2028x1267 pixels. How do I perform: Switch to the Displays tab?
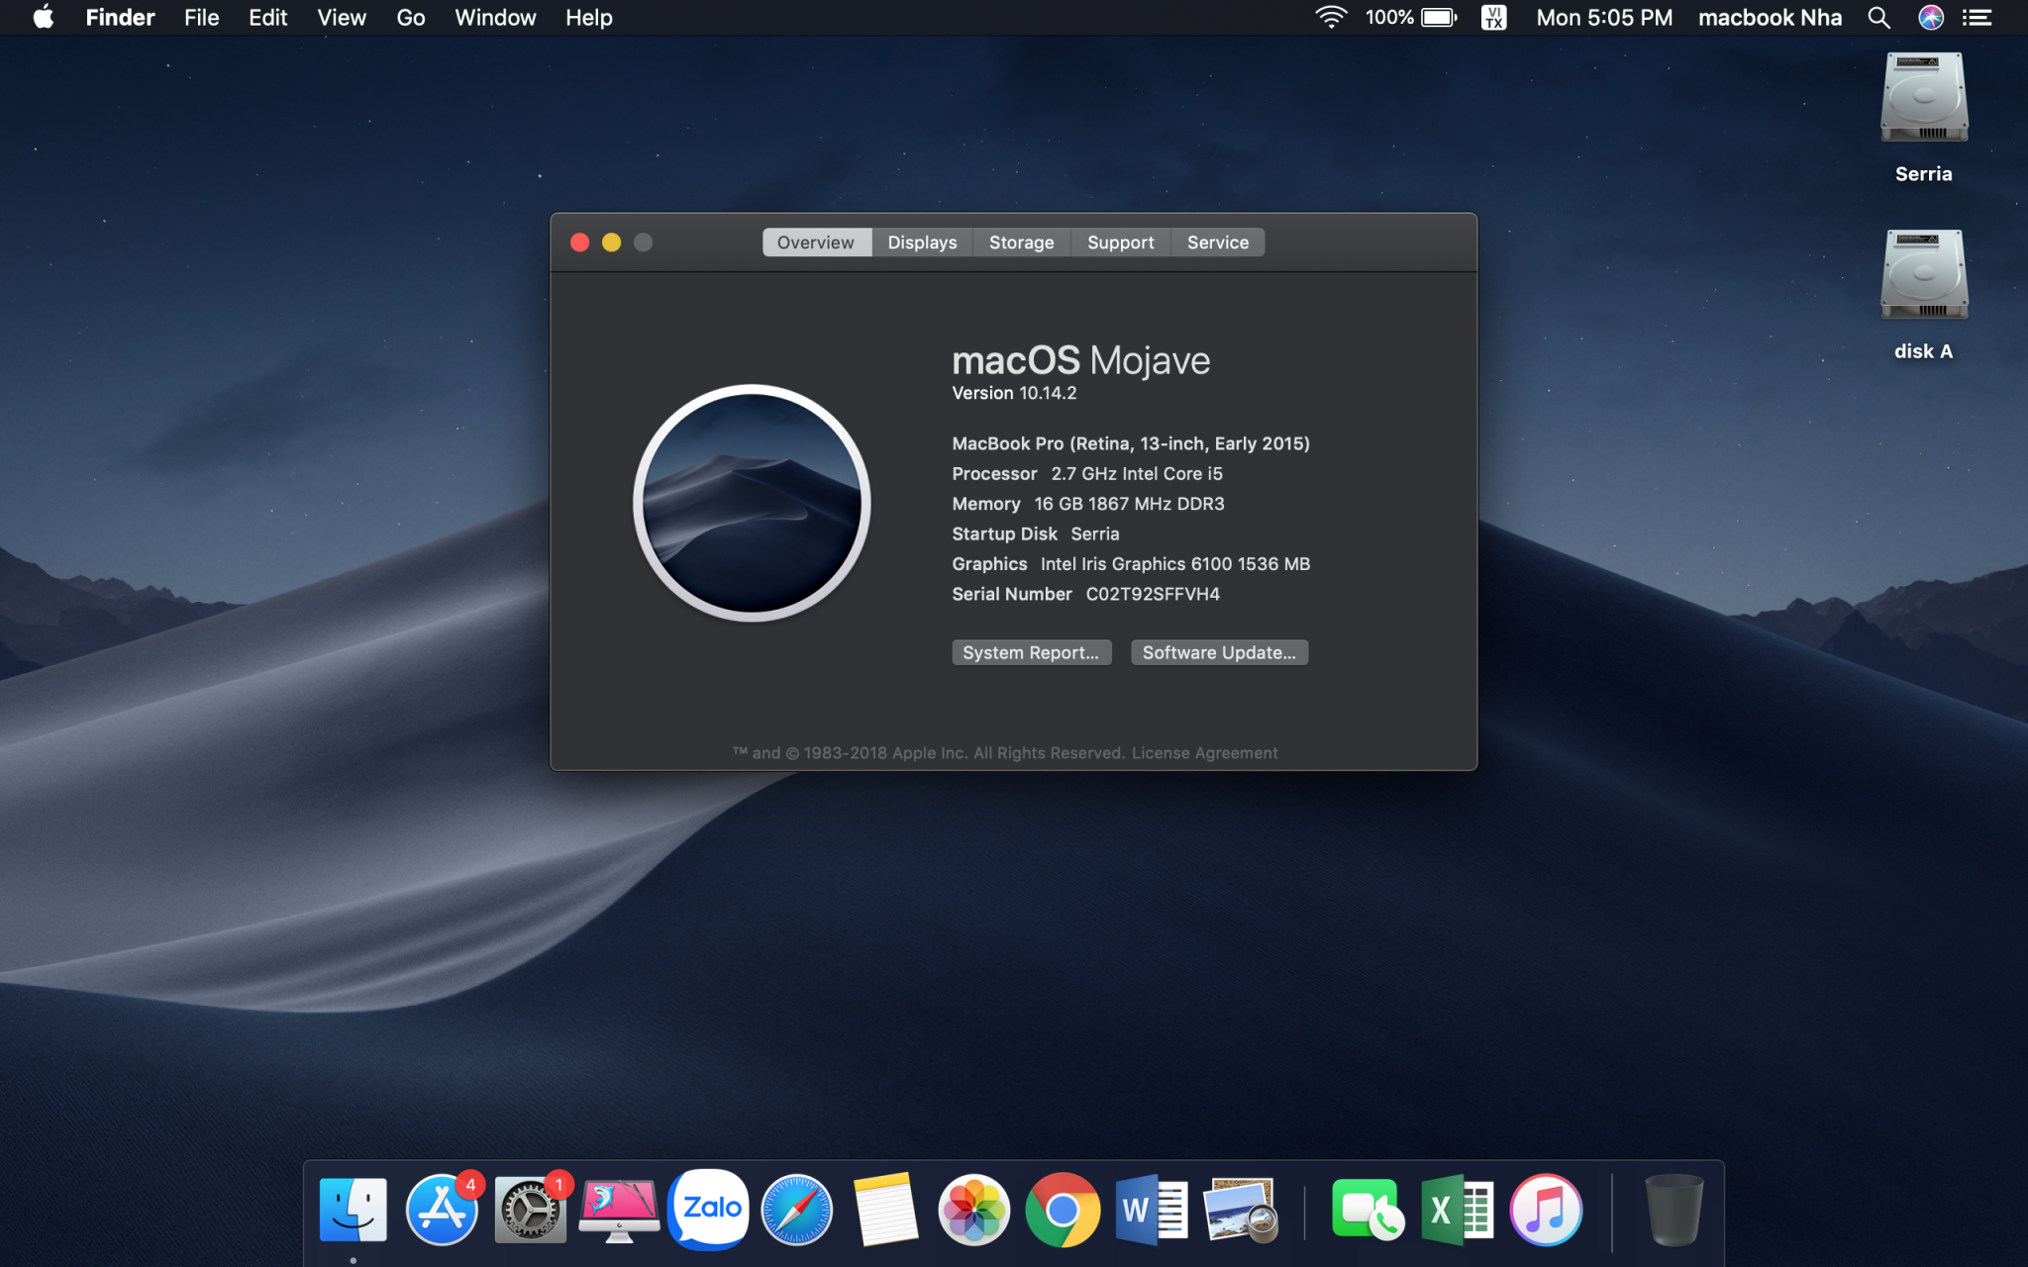click(x=922, y=243)
